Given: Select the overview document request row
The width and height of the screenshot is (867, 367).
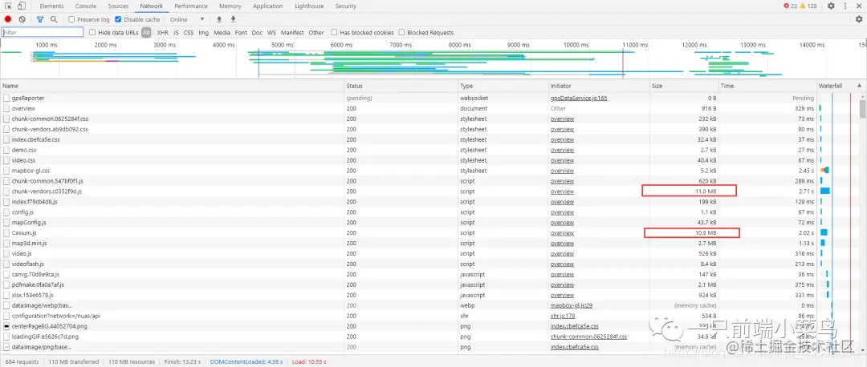Looking at the screenshot, I should pyautogui.click(x=429, y=109).
